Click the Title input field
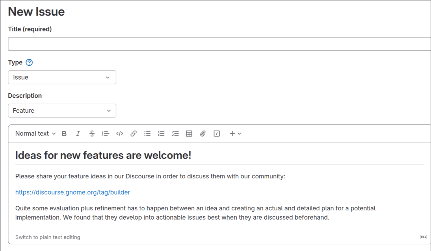431x251 pixels. pyautogui.click(x=220, y=44)
